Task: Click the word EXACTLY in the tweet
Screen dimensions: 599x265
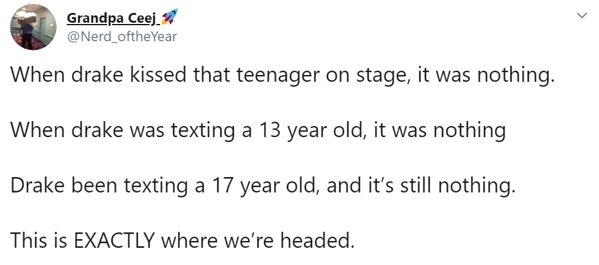Action: 113,240
